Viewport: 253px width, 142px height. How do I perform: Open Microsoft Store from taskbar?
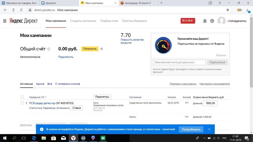pyautogui.click(x=54, y=138)
